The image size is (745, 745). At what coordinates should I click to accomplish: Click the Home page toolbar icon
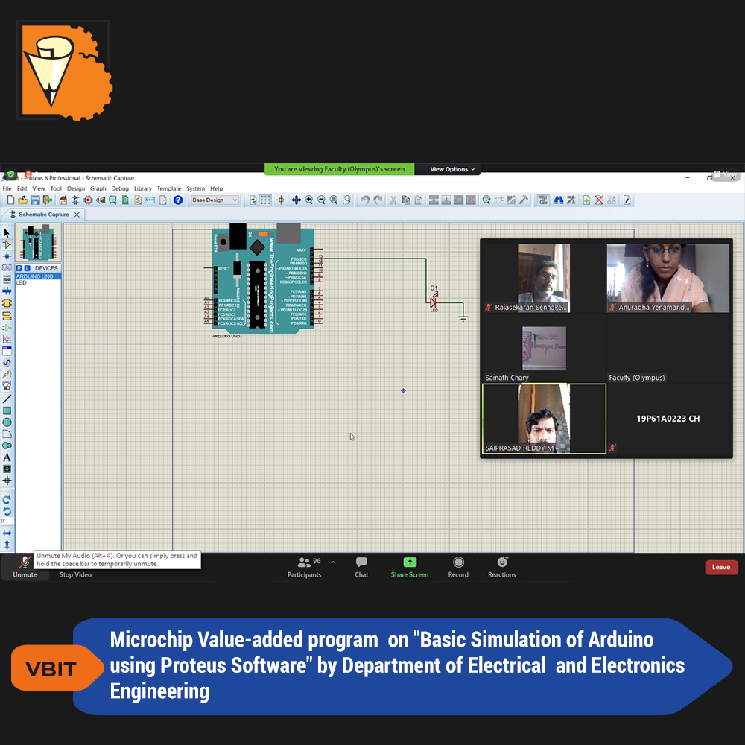63,200
